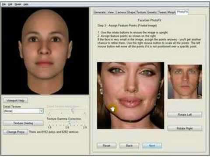This screenshot has width=210, height=157.
Task: Click the Viewport Help button
Action: click(15, 100)
